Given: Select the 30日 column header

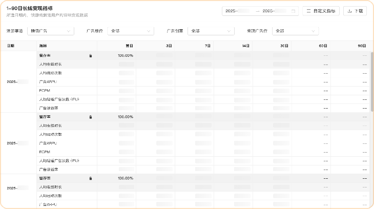Looking at the screenshot, I should 285,46.
